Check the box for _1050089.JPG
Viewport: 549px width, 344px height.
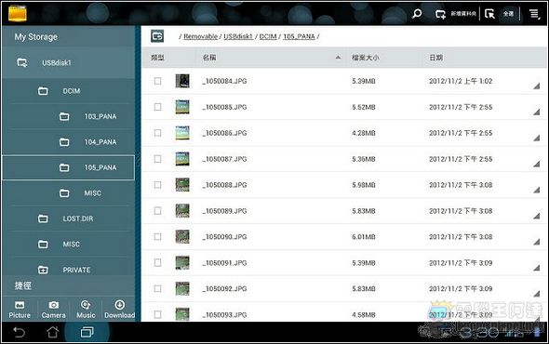(157, 211)
